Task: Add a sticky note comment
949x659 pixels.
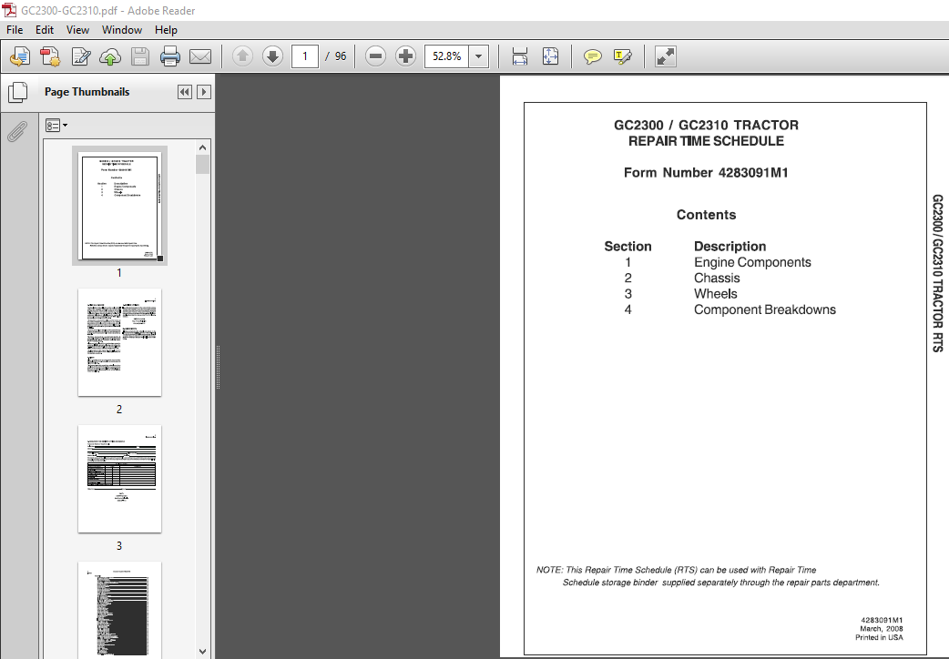Action: [x=593, y=56]
